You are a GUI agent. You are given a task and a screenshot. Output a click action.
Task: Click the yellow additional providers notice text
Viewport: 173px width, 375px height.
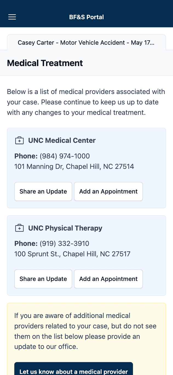(x=85, y=331)
